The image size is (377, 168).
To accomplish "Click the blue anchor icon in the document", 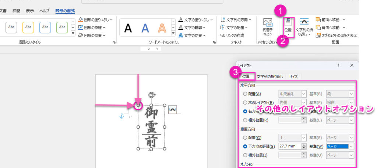I will pyautogui.click(x=121, y=117).
